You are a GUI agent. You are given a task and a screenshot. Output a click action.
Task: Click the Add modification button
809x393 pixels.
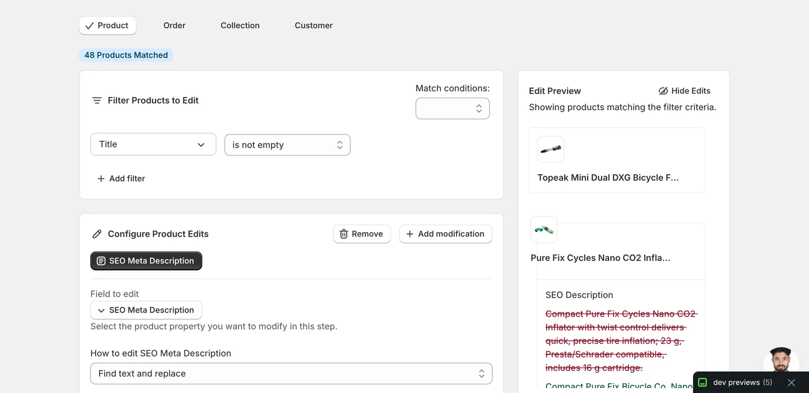pos(445,234)
